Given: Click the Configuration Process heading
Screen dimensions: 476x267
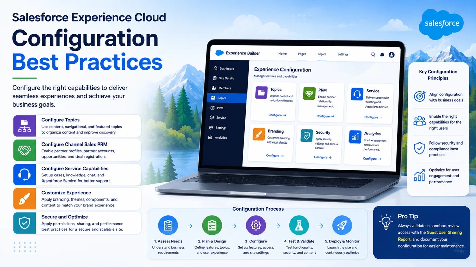Looking at the screenshot, I should pyautogui.click(x=258, y=209).
